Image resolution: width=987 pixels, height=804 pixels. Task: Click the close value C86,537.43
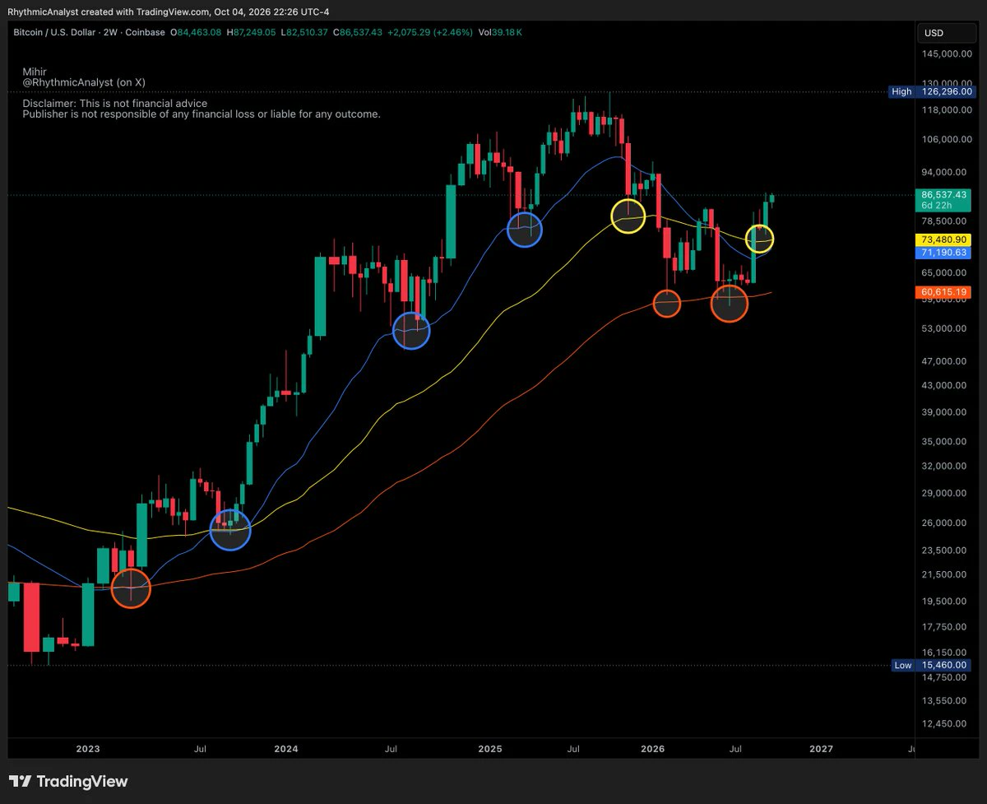(359, 32)
